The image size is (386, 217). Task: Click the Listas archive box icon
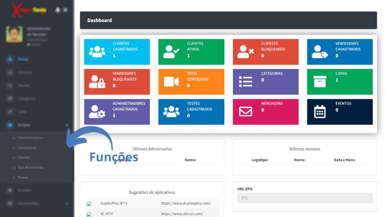click(x=320, y=81)
